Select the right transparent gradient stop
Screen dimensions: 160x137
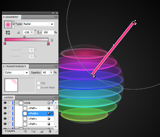(x=48, y=43)
